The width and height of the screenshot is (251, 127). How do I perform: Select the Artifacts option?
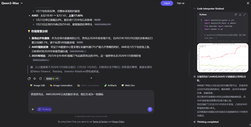(x=110, y=85)
